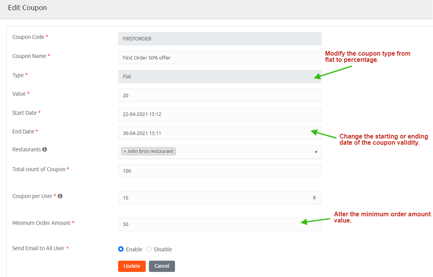Screen dimensions: 433x277
Task: Click into the Coupon per User number field
Action: click(x=214, y=198)
